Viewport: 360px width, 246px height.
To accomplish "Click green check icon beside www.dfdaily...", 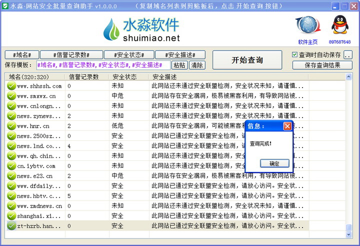I will point(11,186).
